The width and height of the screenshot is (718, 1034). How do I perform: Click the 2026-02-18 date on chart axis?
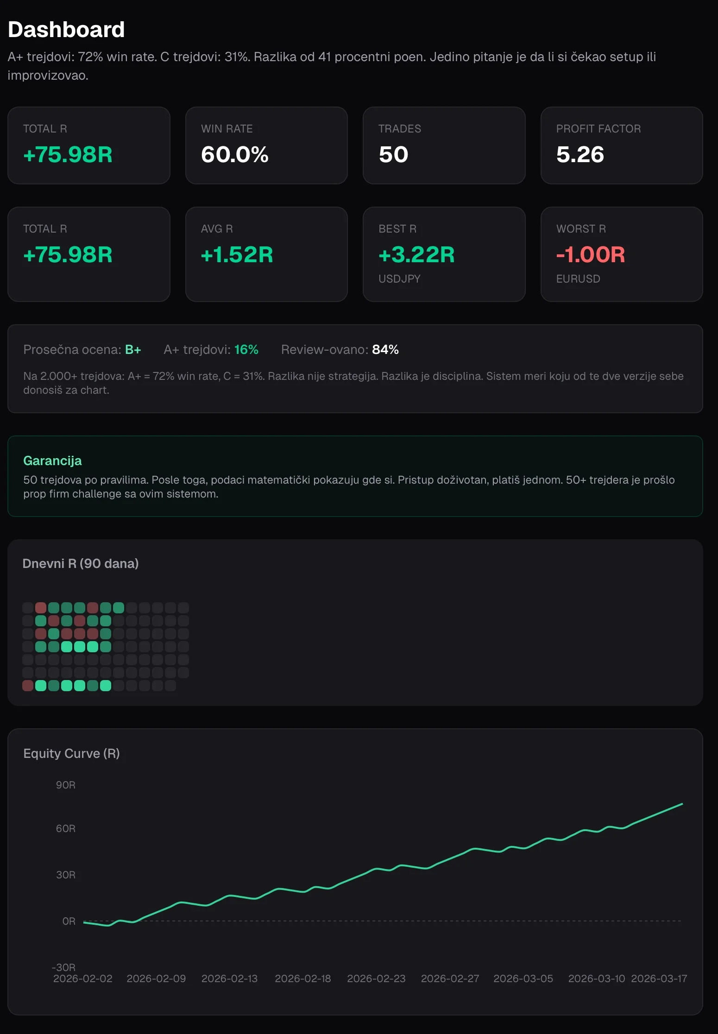[303, 978]
